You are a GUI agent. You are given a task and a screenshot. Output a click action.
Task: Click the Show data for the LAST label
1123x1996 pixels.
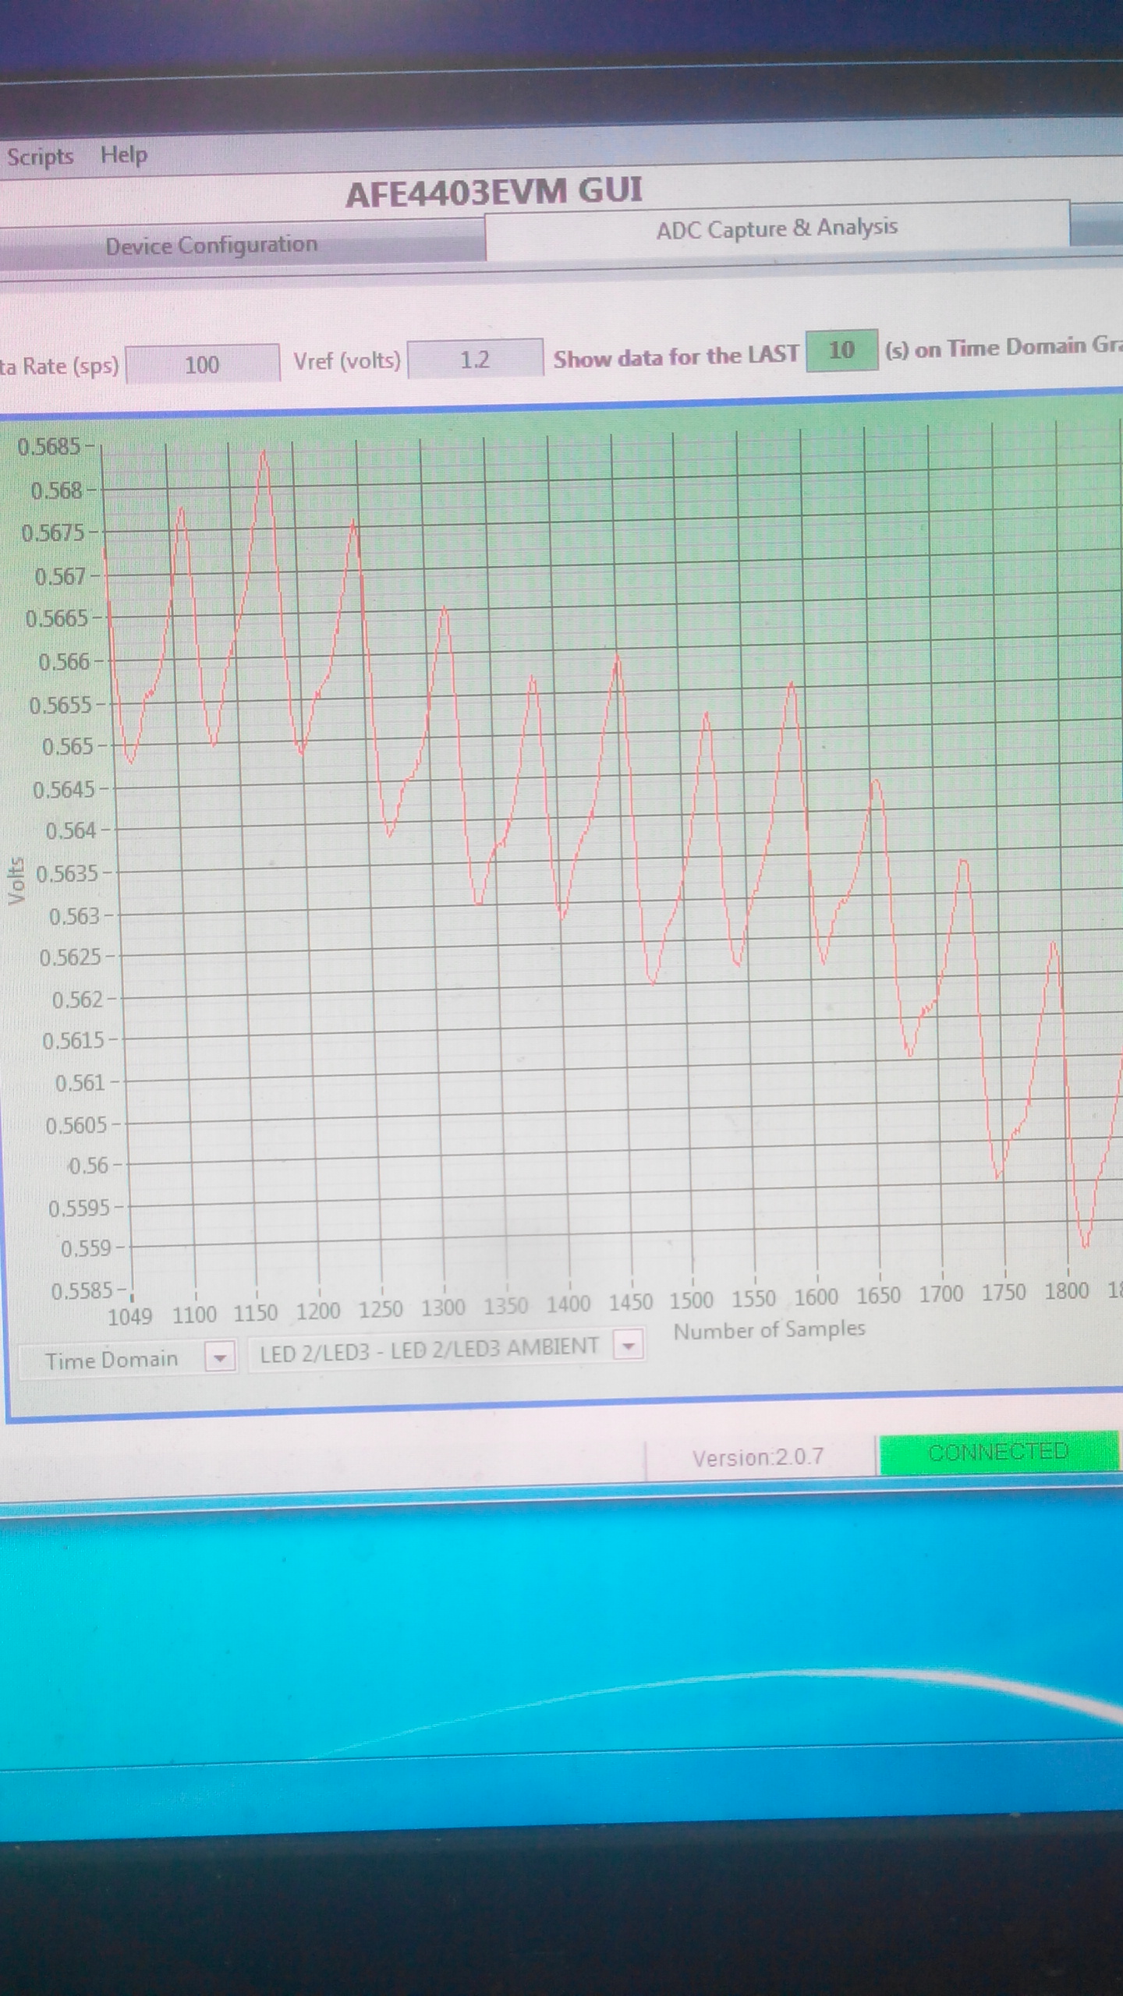tap(676, 357)
